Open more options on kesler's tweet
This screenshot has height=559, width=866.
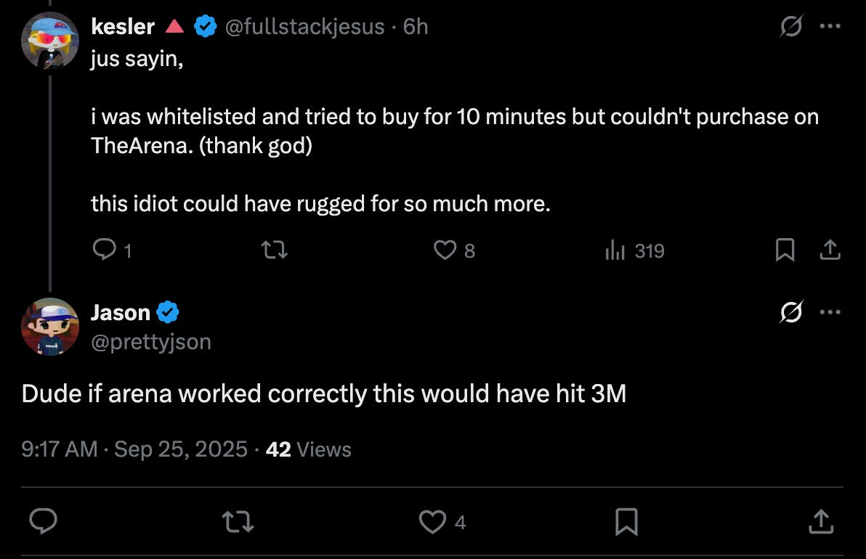830,27
